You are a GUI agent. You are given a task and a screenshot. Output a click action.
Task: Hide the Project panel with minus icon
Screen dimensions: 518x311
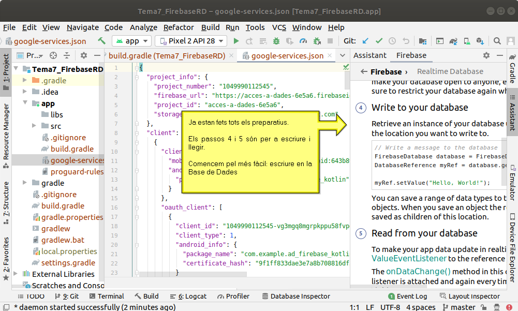[97, 55]
